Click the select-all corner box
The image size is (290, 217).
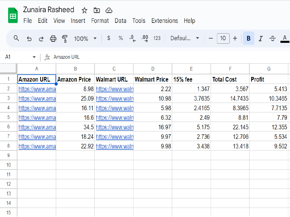[x=8, y=69]
